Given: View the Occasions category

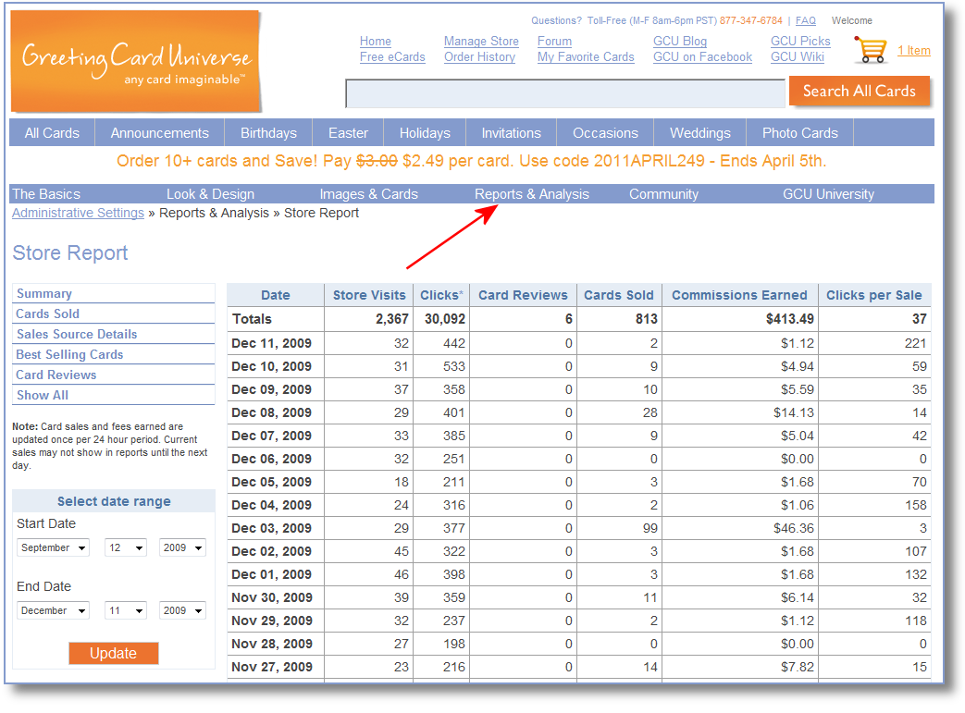Looking at the screenshot, I should click(606, 133).
